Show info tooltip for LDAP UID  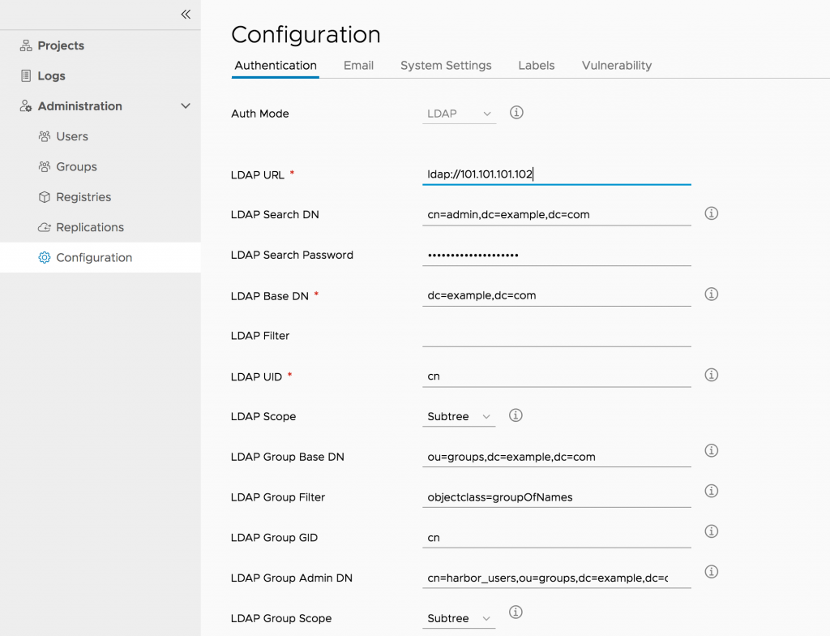click(712, 375)
